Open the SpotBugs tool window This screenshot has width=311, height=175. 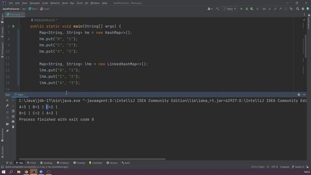[46, 163]
